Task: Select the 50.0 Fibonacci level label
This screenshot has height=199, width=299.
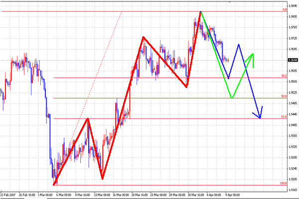Action: (x=284, y=97)
